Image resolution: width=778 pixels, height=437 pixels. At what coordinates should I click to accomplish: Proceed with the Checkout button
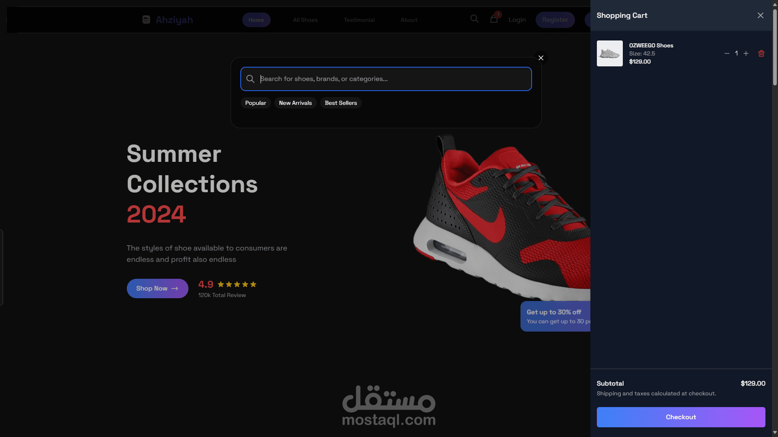[681, 417]
